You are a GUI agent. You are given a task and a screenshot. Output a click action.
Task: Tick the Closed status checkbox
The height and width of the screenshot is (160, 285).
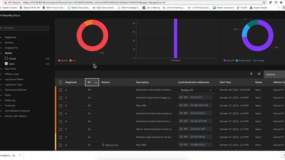click(x=6, y=58)
